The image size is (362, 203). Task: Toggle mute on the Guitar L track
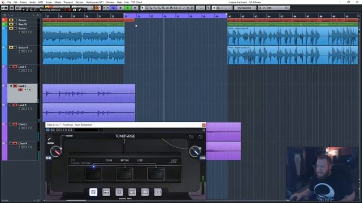point(11,28)
